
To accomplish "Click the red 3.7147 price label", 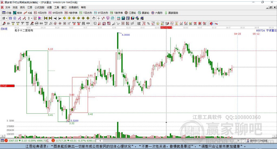I will (x=7, y=86).
